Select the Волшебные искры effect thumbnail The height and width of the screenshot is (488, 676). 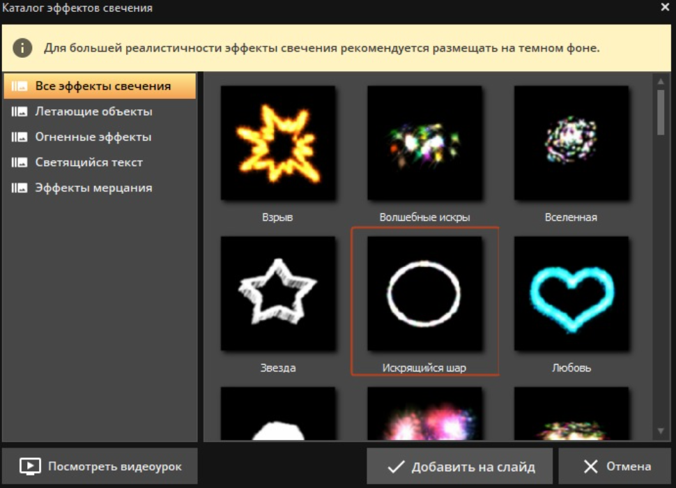pos(424,143)
